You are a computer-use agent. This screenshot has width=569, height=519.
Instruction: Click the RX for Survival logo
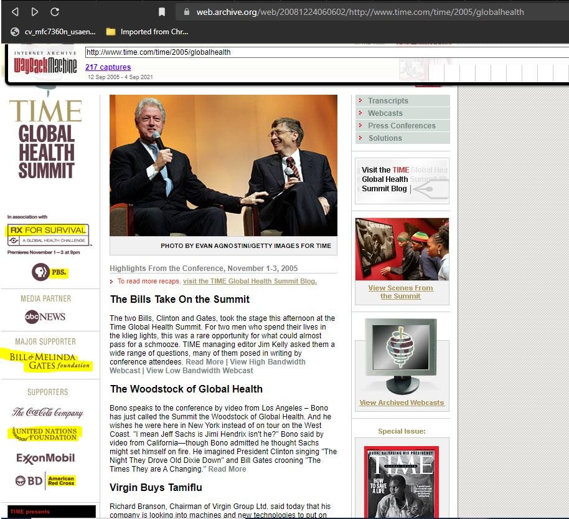(x=48, y=235)
